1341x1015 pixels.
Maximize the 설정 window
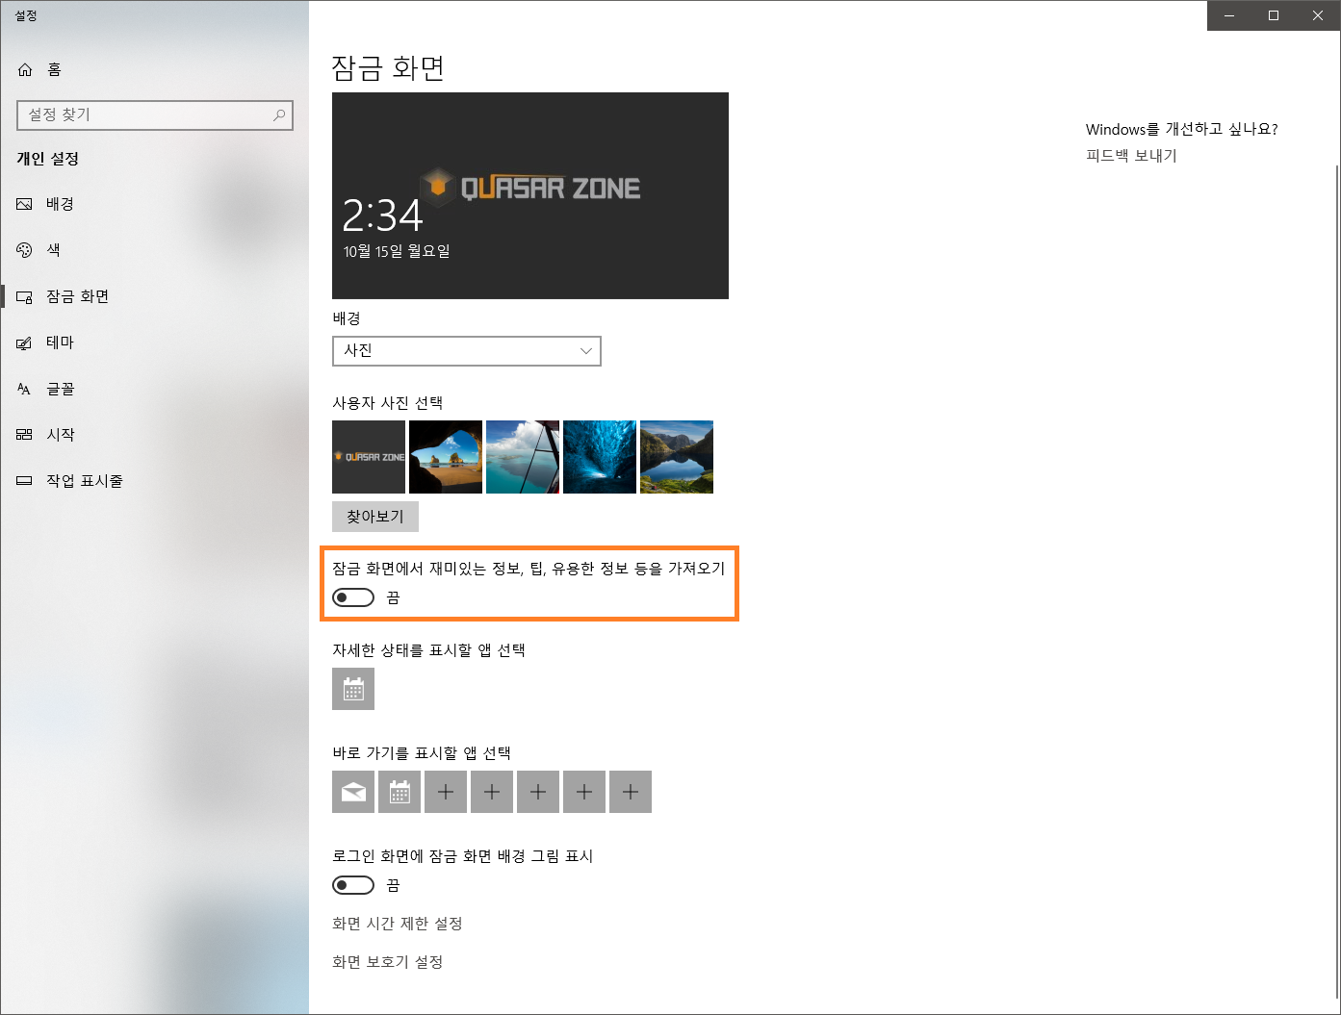pos(1274,15)
